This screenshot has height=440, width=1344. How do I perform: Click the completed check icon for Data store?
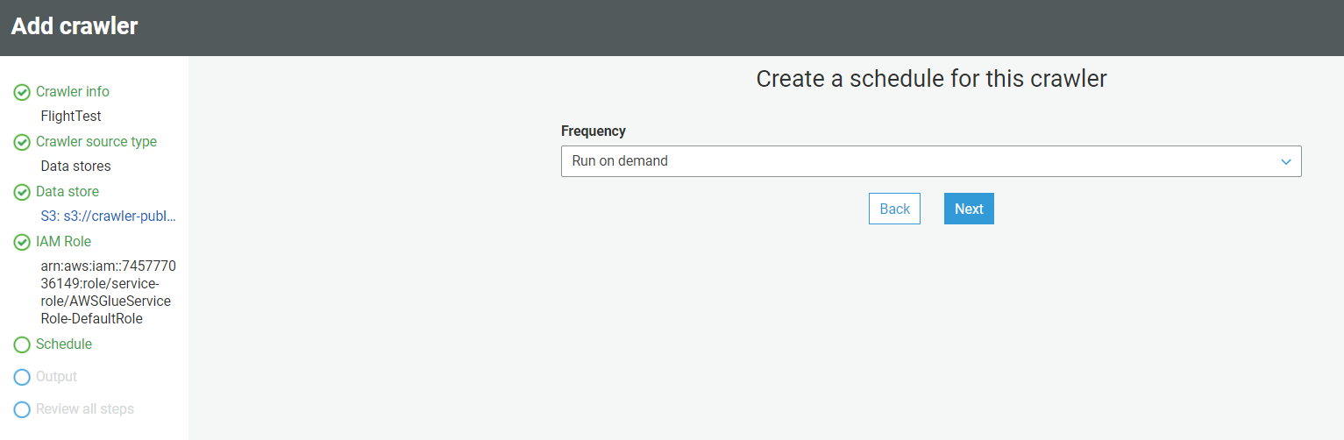tap(22, 192)
